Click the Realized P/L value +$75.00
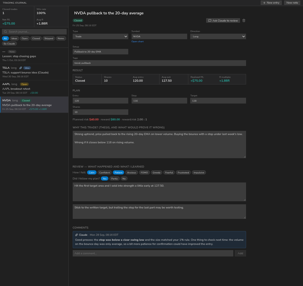The width and height of the screenshot is (303, 286). click(x=196, y=81)
